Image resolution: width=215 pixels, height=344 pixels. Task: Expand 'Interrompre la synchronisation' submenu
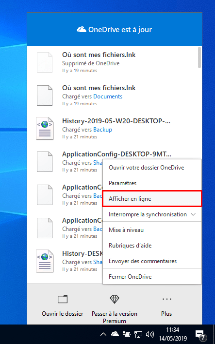(x=152, y=214)
